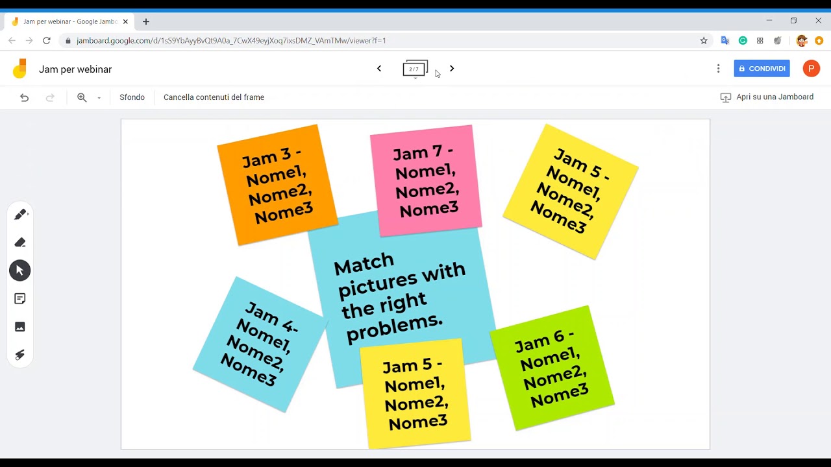Close the Jam per webinar tab
831x467 pixels.
coord(125,21)
